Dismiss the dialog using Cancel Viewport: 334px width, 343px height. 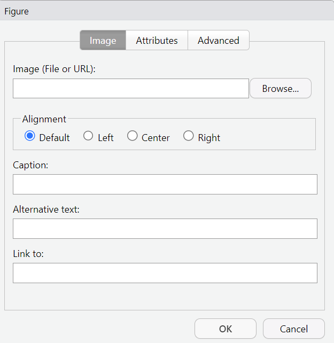pyautogui.click(x=294, y=329)
